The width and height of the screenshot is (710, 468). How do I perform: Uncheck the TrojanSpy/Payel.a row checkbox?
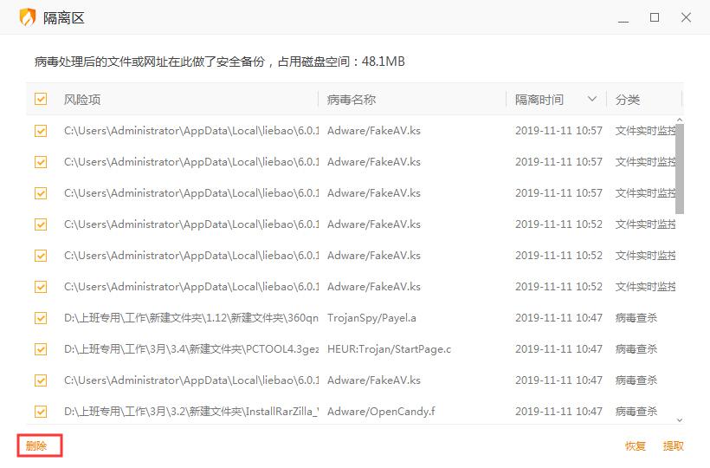pyautogui.click(x=41, y=318)
